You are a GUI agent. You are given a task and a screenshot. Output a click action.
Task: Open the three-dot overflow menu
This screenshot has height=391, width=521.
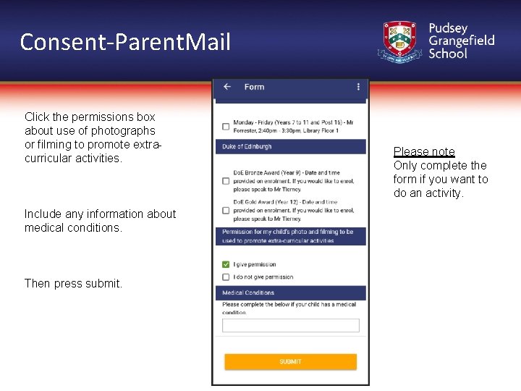click(x=358, y=87)
